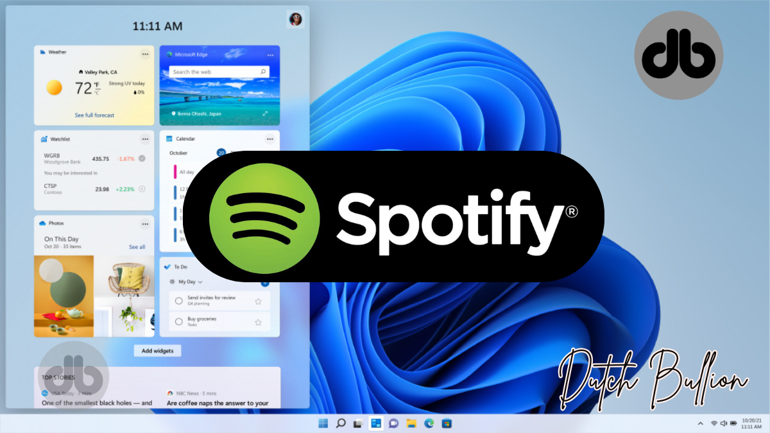Screen dimensions: 770x433
Task: Star the Buy groceries task
Action: coord(258,322)
